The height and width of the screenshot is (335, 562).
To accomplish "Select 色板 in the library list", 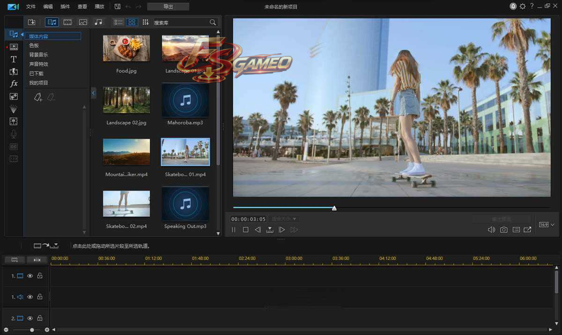I will 34,45.
